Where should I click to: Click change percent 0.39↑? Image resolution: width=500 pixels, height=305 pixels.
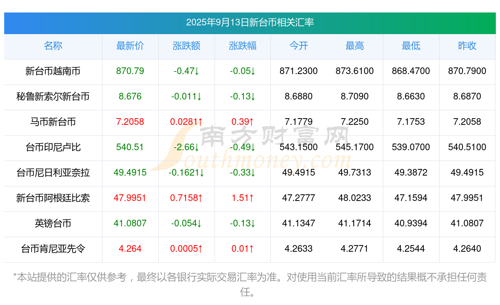click(243, 122)
